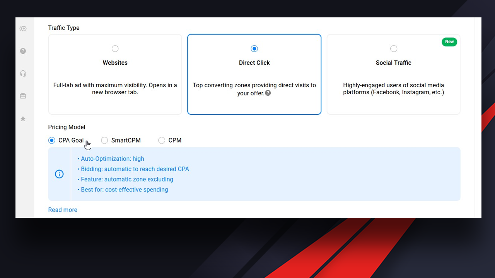Click the Traffic Type section label

[x=64, y=28]
